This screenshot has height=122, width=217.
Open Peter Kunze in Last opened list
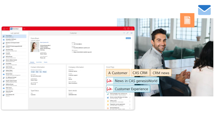coord(14,88)
